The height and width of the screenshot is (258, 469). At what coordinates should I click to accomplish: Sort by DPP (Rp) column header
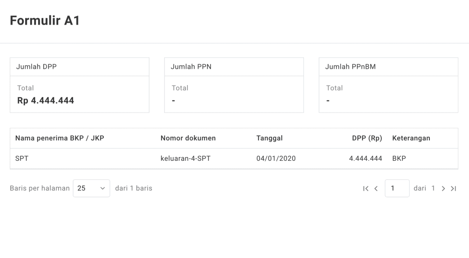click(x=367, y=138)
